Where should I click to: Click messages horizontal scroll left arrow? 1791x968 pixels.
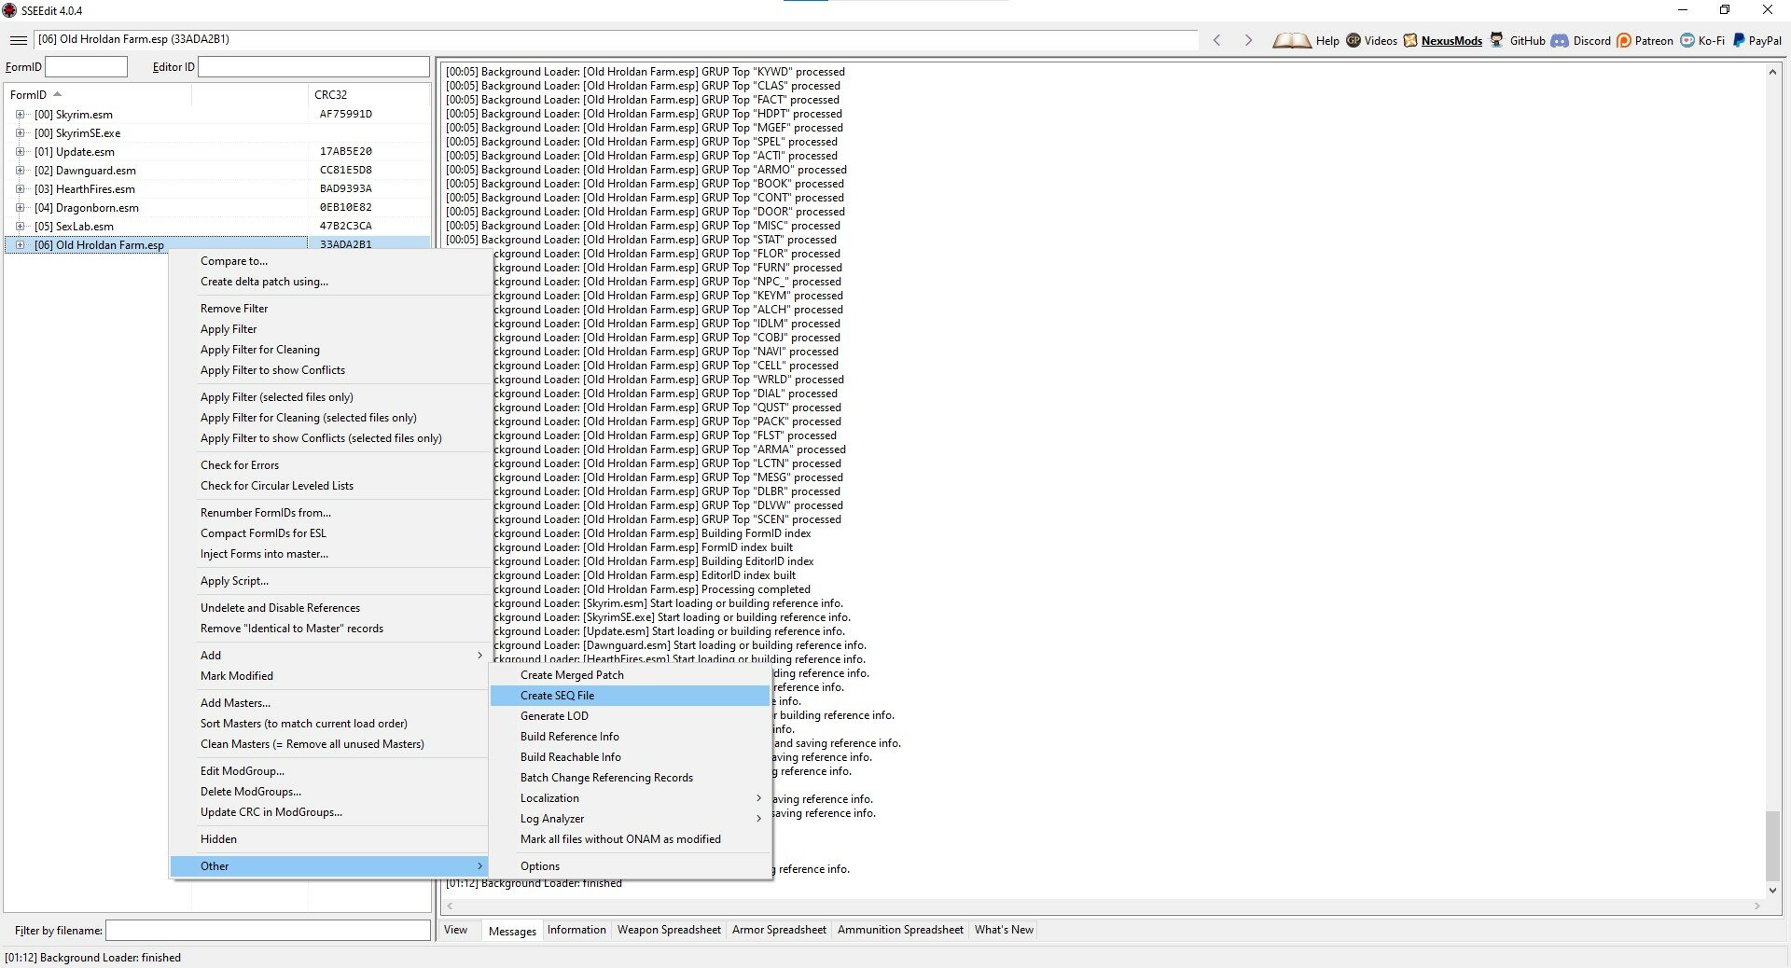point(450,906)
